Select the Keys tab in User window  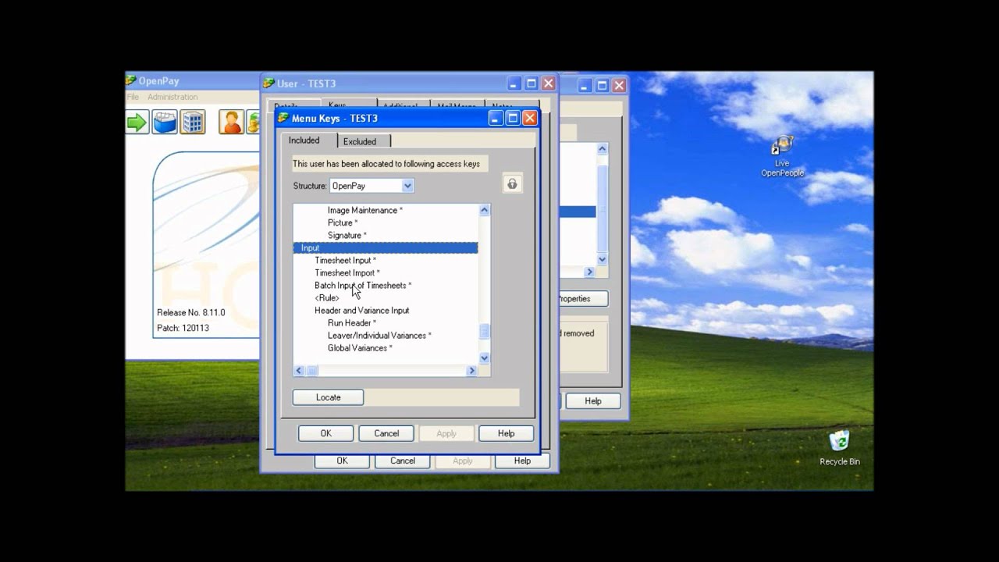[x=337, y=105]
